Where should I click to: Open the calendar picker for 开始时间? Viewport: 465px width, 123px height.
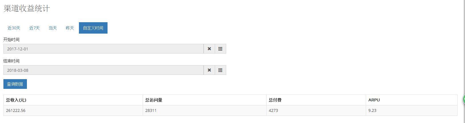click(220, 49)
